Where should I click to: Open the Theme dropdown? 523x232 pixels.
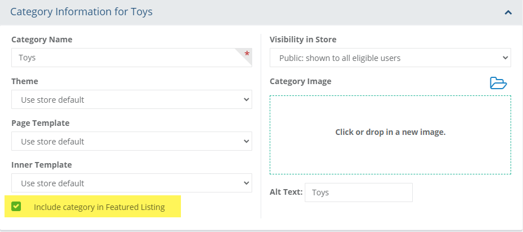point(132,99)
